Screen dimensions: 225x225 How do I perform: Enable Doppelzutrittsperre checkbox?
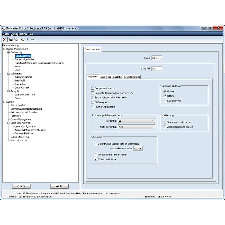click(x=93, y=88)
